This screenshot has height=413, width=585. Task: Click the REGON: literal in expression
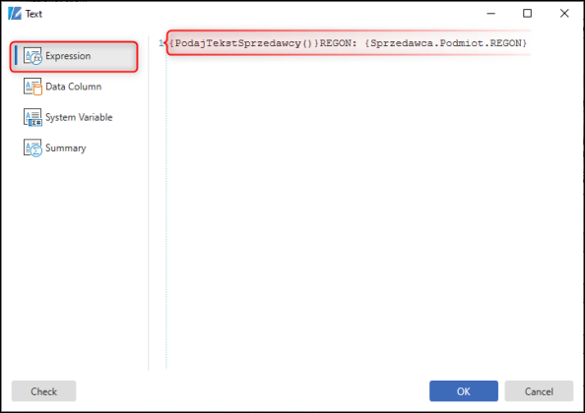point(338,43)
